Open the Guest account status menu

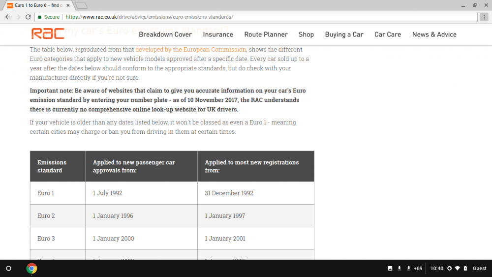pyautogui.click(x=479, y=268)
